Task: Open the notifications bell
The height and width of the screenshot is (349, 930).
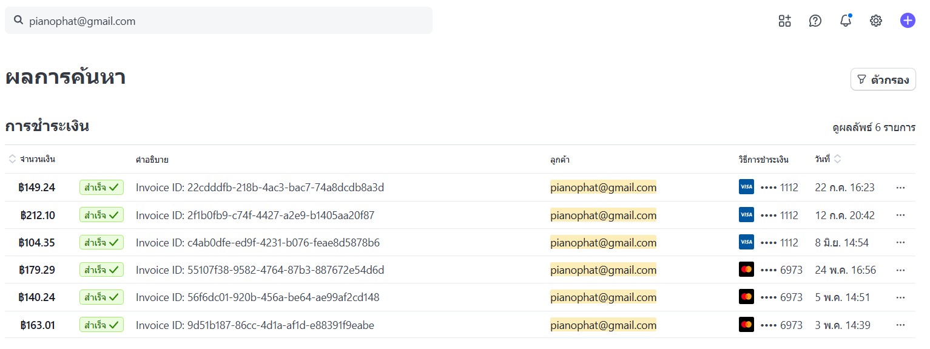Action: coord(846,21)
